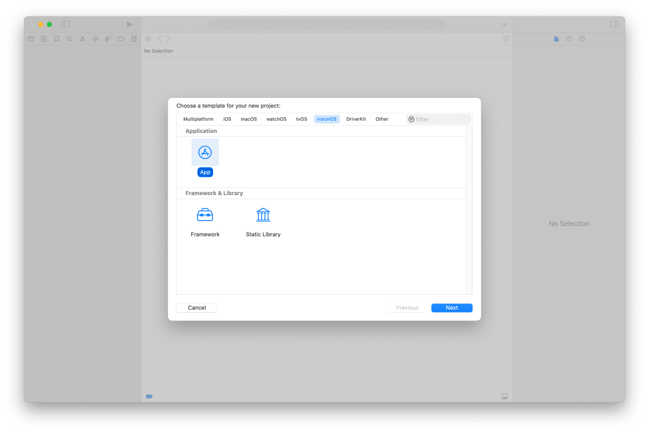The height and width of the screenshot is (434, 649).
Task: Open the Project navigator folder icon
Action: 31,38
